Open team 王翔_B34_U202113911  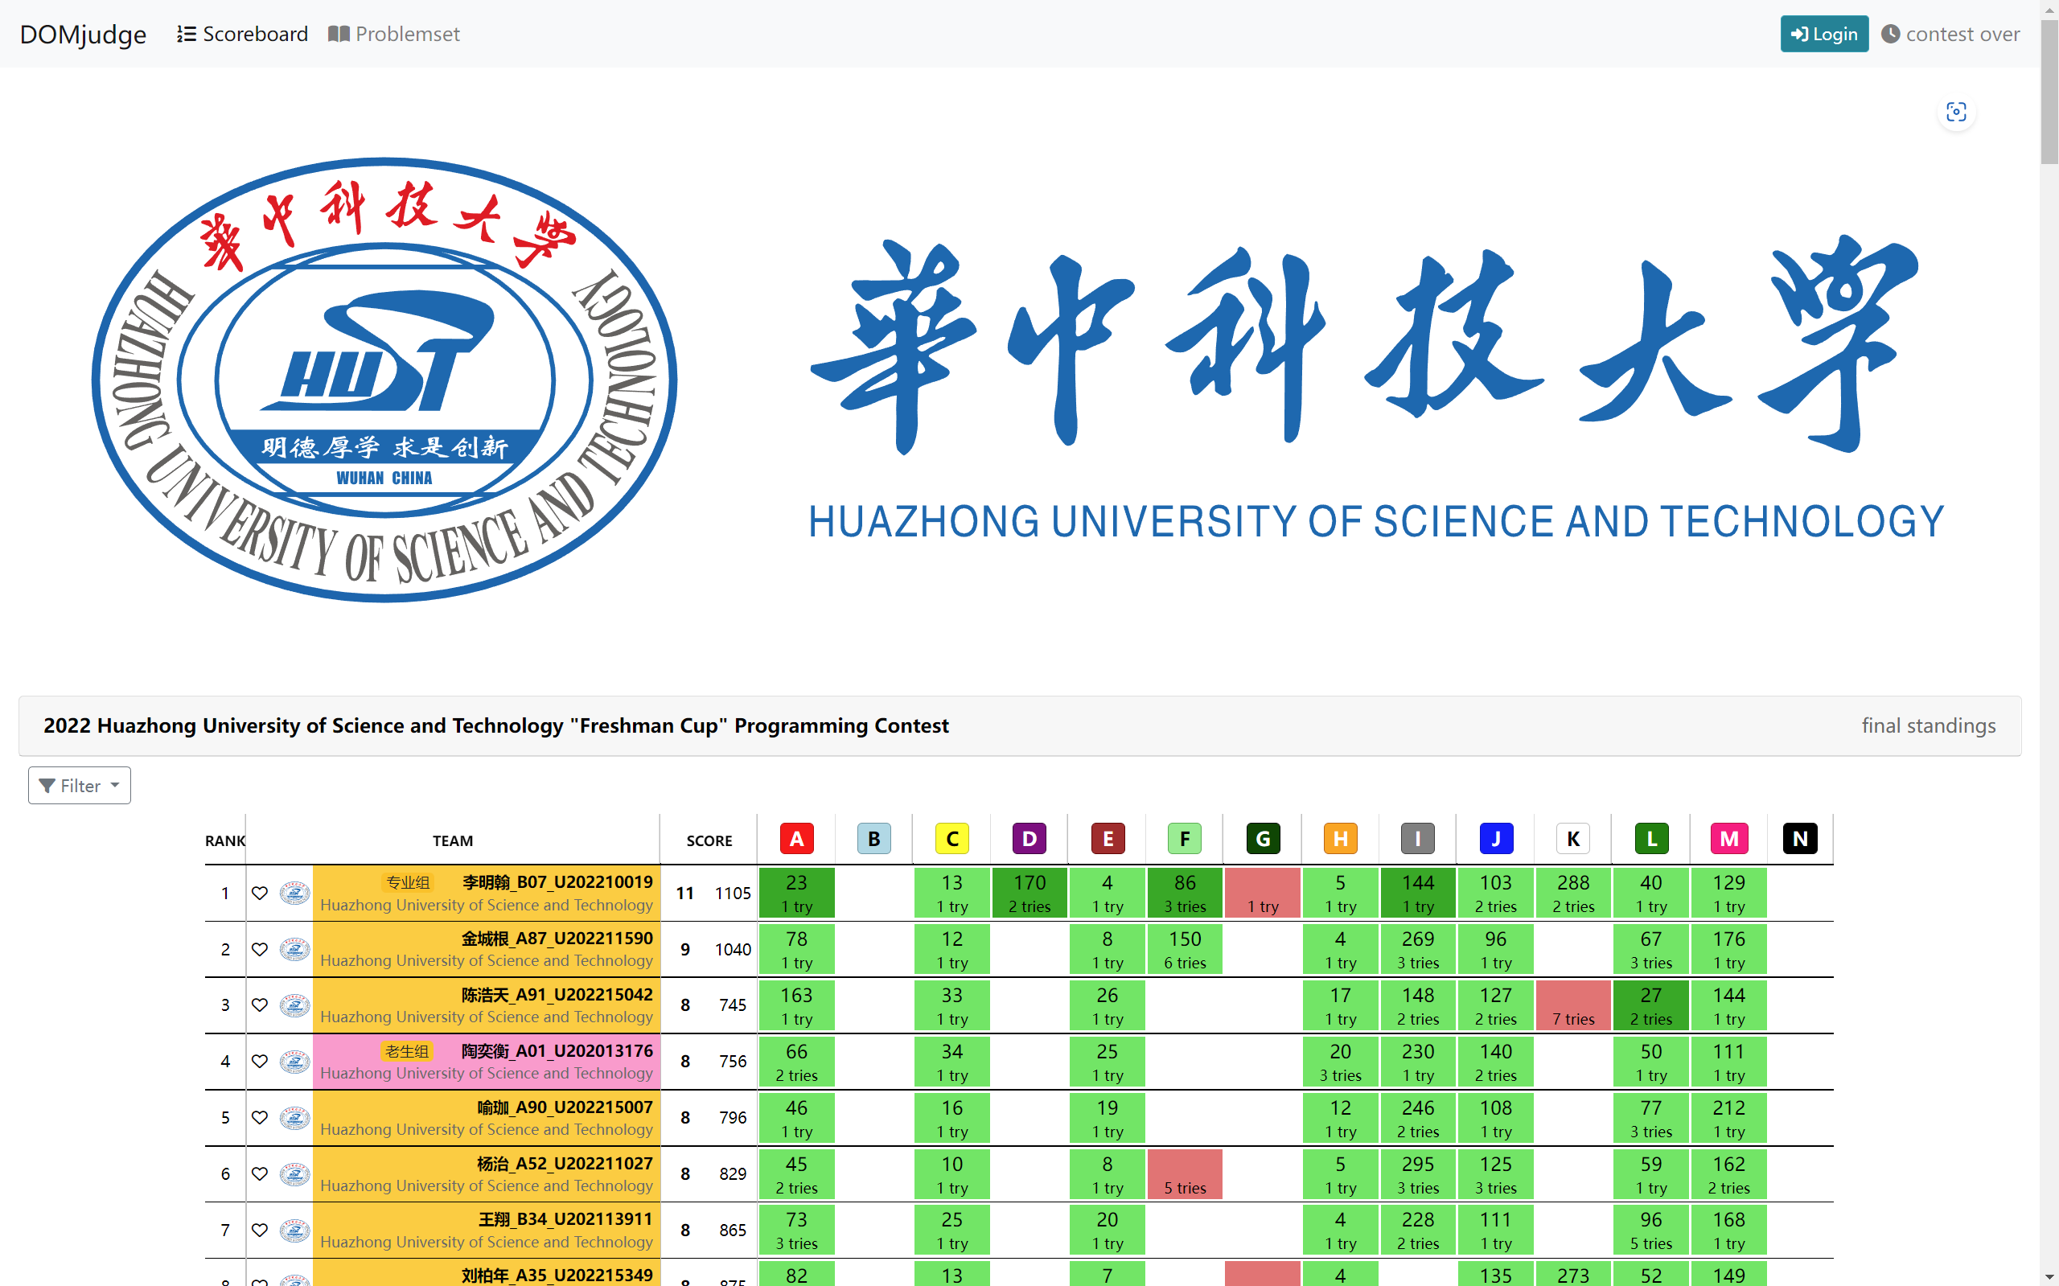[x=565, y=1218]
